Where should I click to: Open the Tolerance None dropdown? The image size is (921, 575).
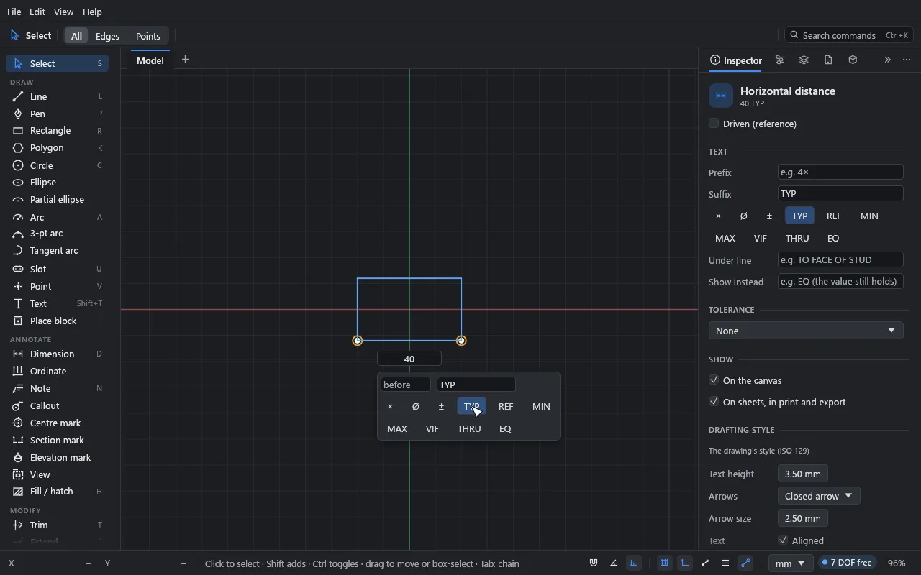pos(806,331)
